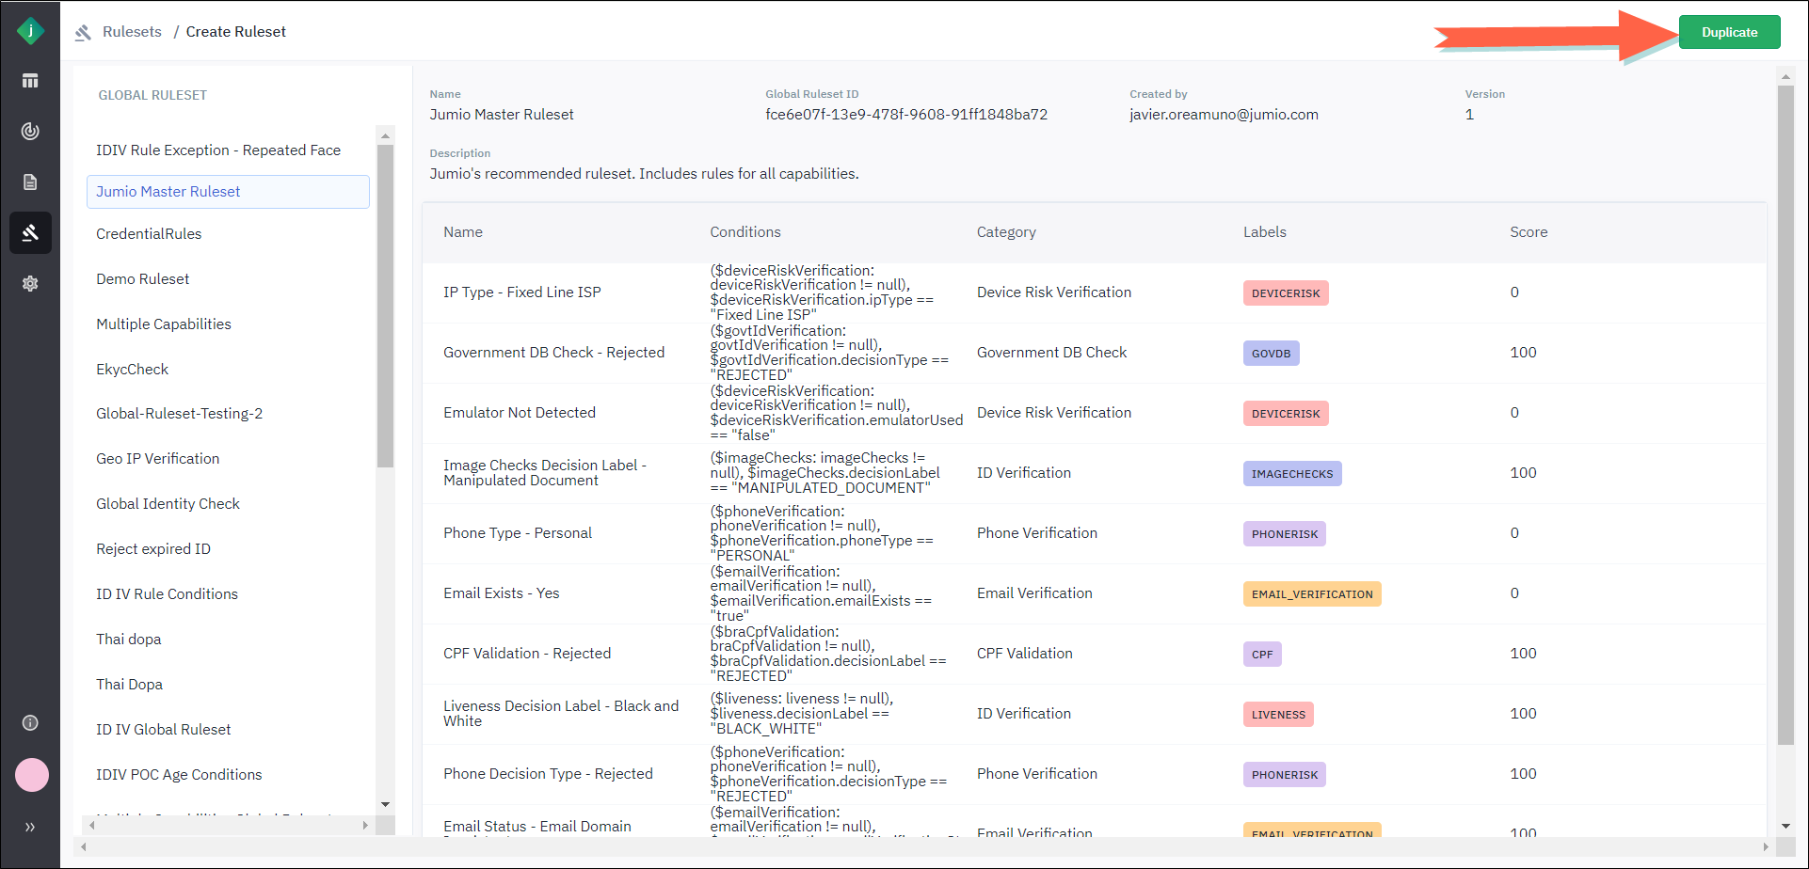This screenshot has height=869, width=1809.
Task: Expand the sidebar with double chevron
Action: 30,827
